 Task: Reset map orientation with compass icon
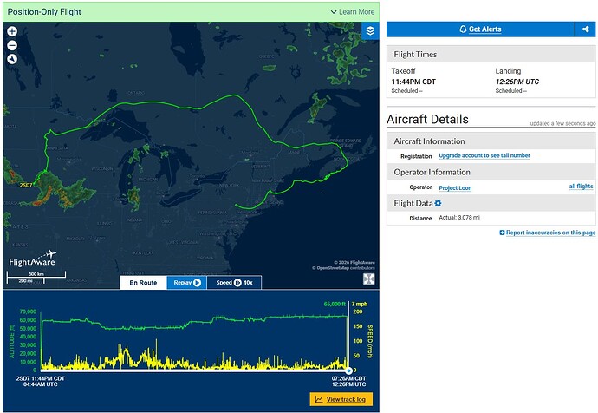tap(12, 59)
